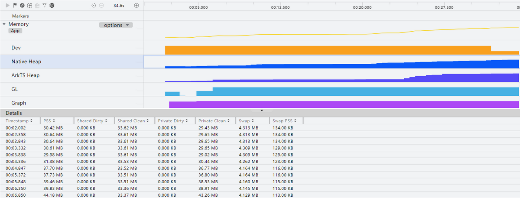This screenshot has height=198, width=520.
Task: Click the 00:12.500 mark on timeline ruler
Action: [280, 7]
